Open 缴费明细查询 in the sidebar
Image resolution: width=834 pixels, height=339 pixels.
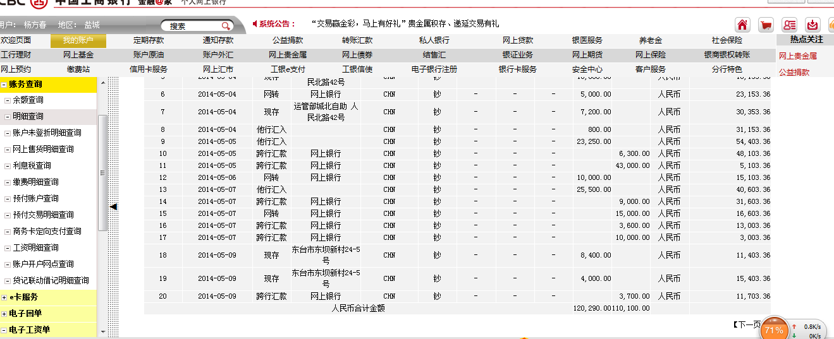coord(35,182)
